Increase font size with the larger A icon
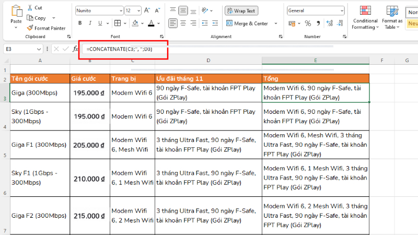Image resolution: width=418 pixels, height=235 pixels. pos(147,10)
